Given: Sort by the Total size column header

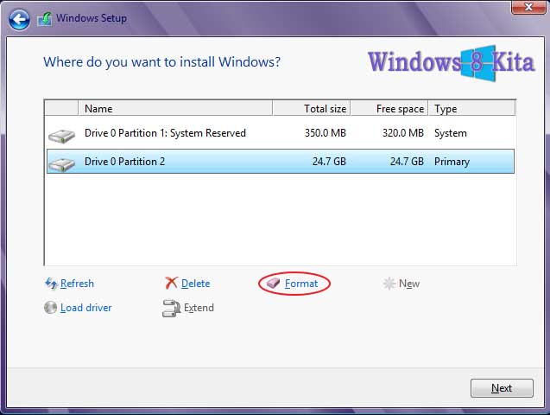Looking at the screenshot, I should pos(311,108).
